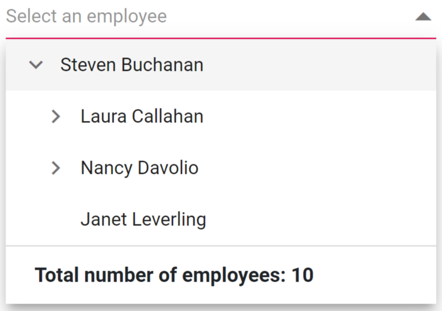The image size is (442, 311).
Task: Pick Janet Leverling from the dropdown
Action: 143,219
